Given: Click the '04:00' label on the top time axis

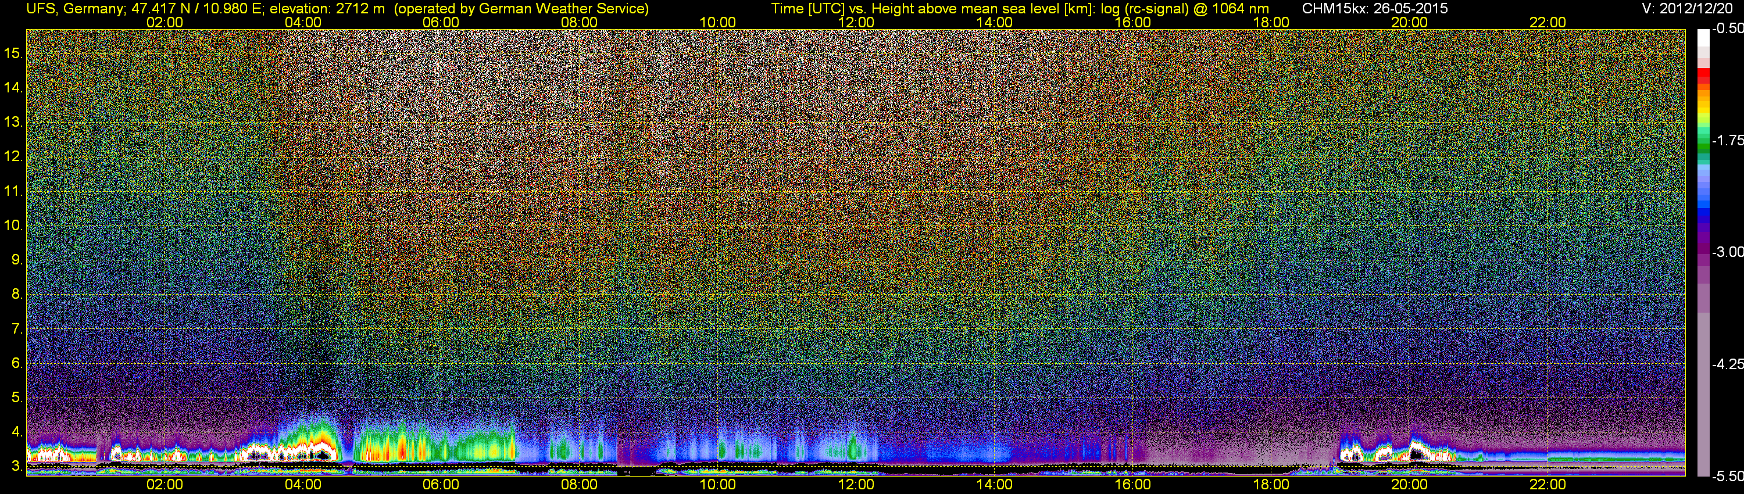Looking at the screenshot, I should click(x=303, y=22).
